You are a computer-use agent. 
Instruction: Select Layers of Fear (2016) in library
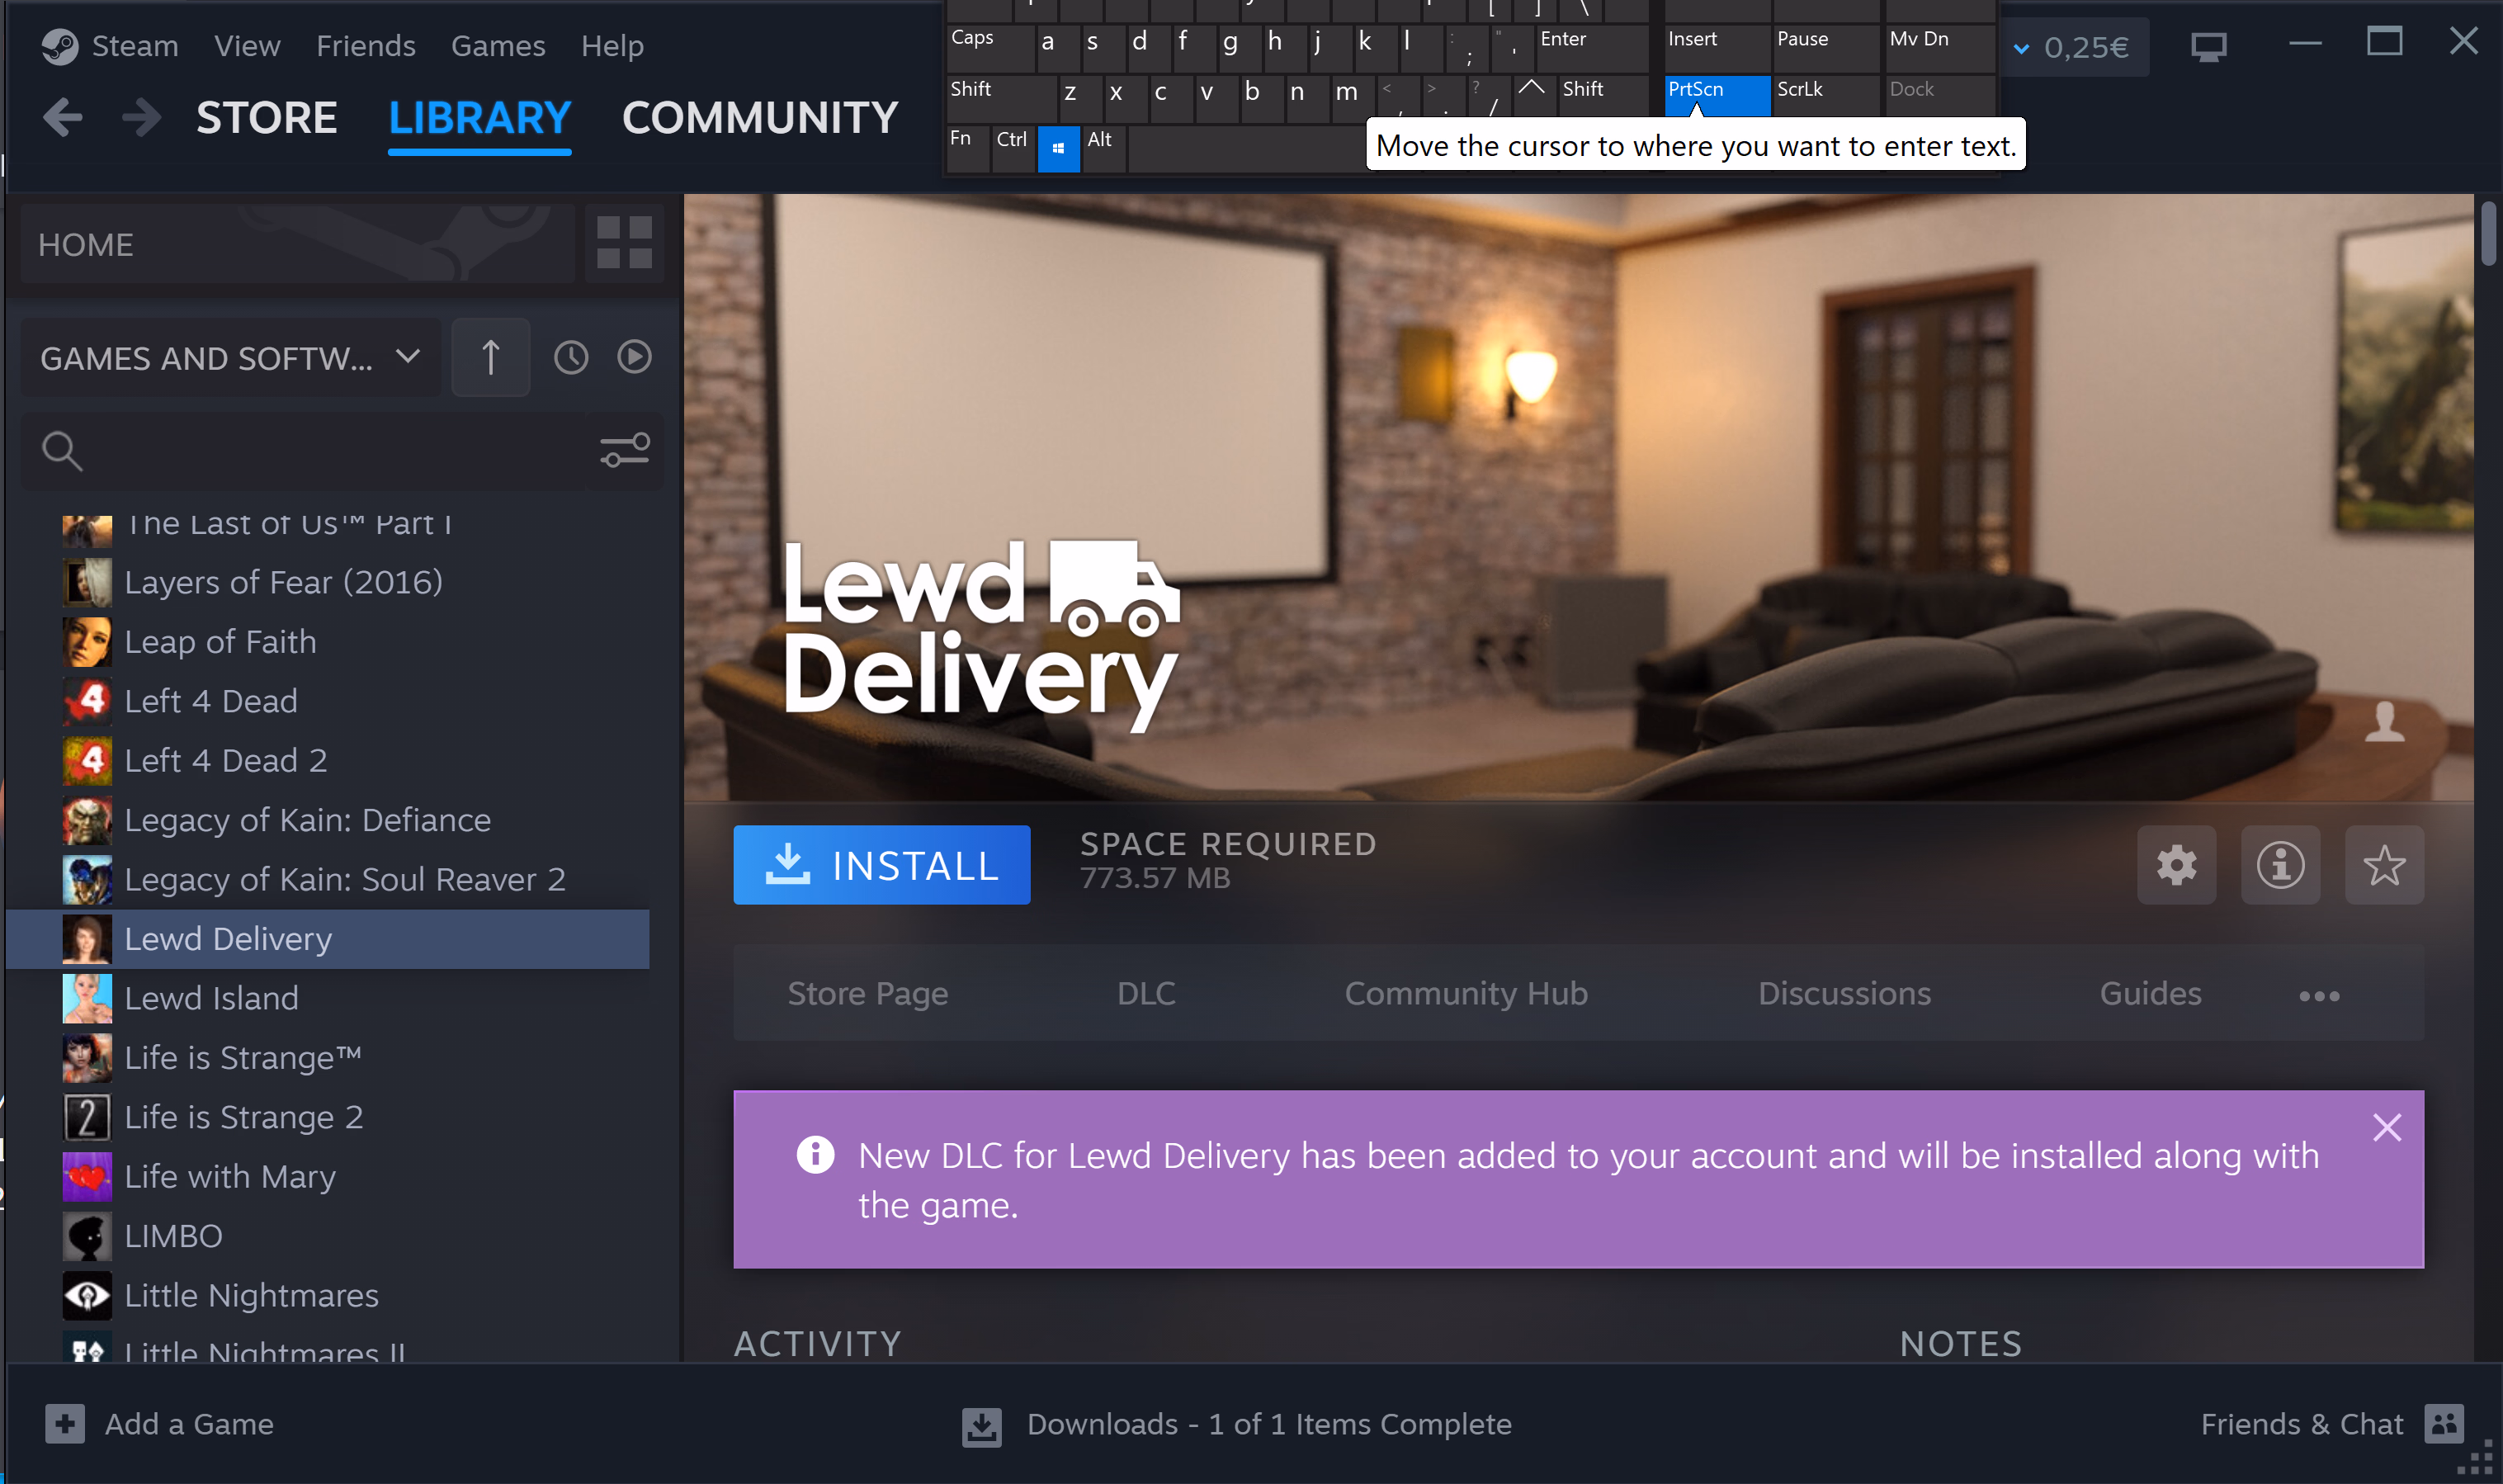tap(328, 582)
